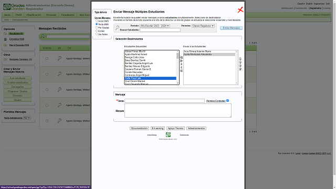Open the Inicio menu
The image size is (336, 189).
coord(7,15)
